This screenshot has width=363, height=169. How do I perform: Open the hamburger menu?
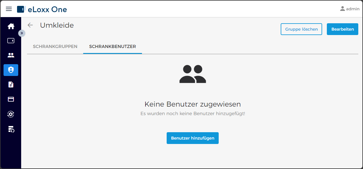coord(9,9)
